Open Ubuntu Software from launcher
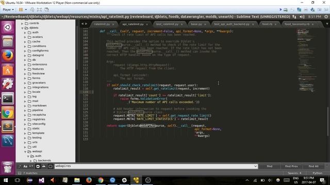 click(x=8, y=70)
